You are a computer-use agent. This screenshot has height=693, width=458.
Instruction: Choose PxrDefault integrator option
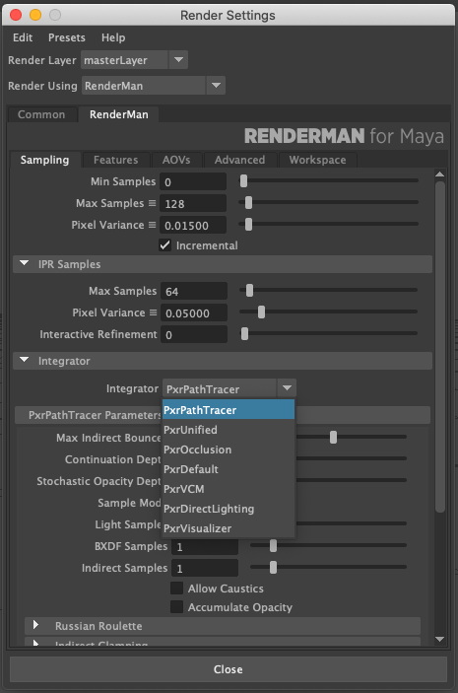click(x=229, y=469)
